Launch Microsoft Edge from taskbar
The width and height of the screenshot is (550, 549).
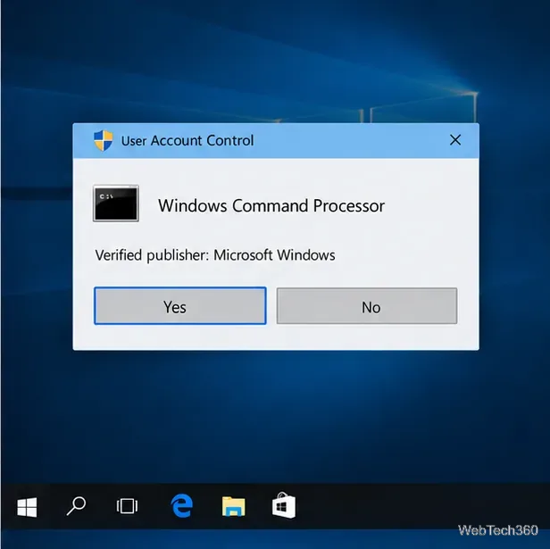182,505
